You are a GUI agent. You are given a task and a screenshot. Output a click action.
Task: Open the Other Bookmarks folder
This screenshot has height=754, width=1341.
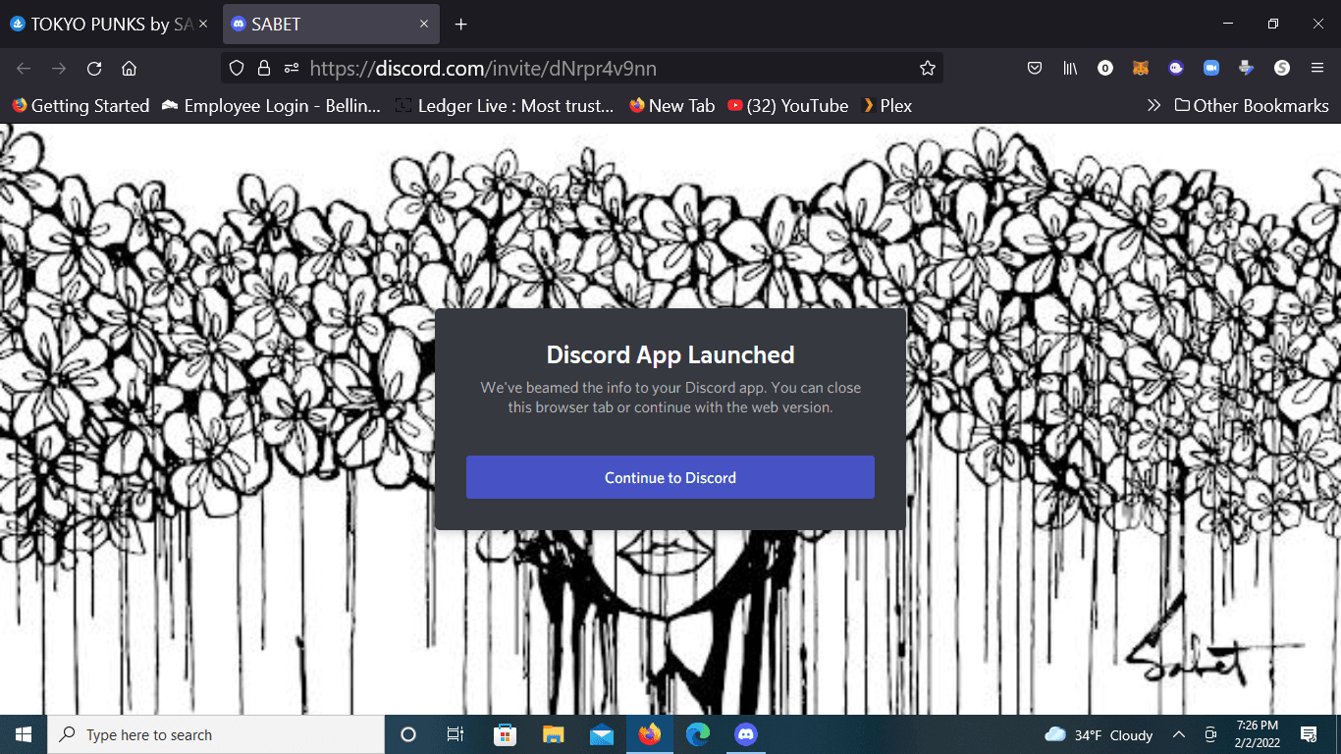1252,105
